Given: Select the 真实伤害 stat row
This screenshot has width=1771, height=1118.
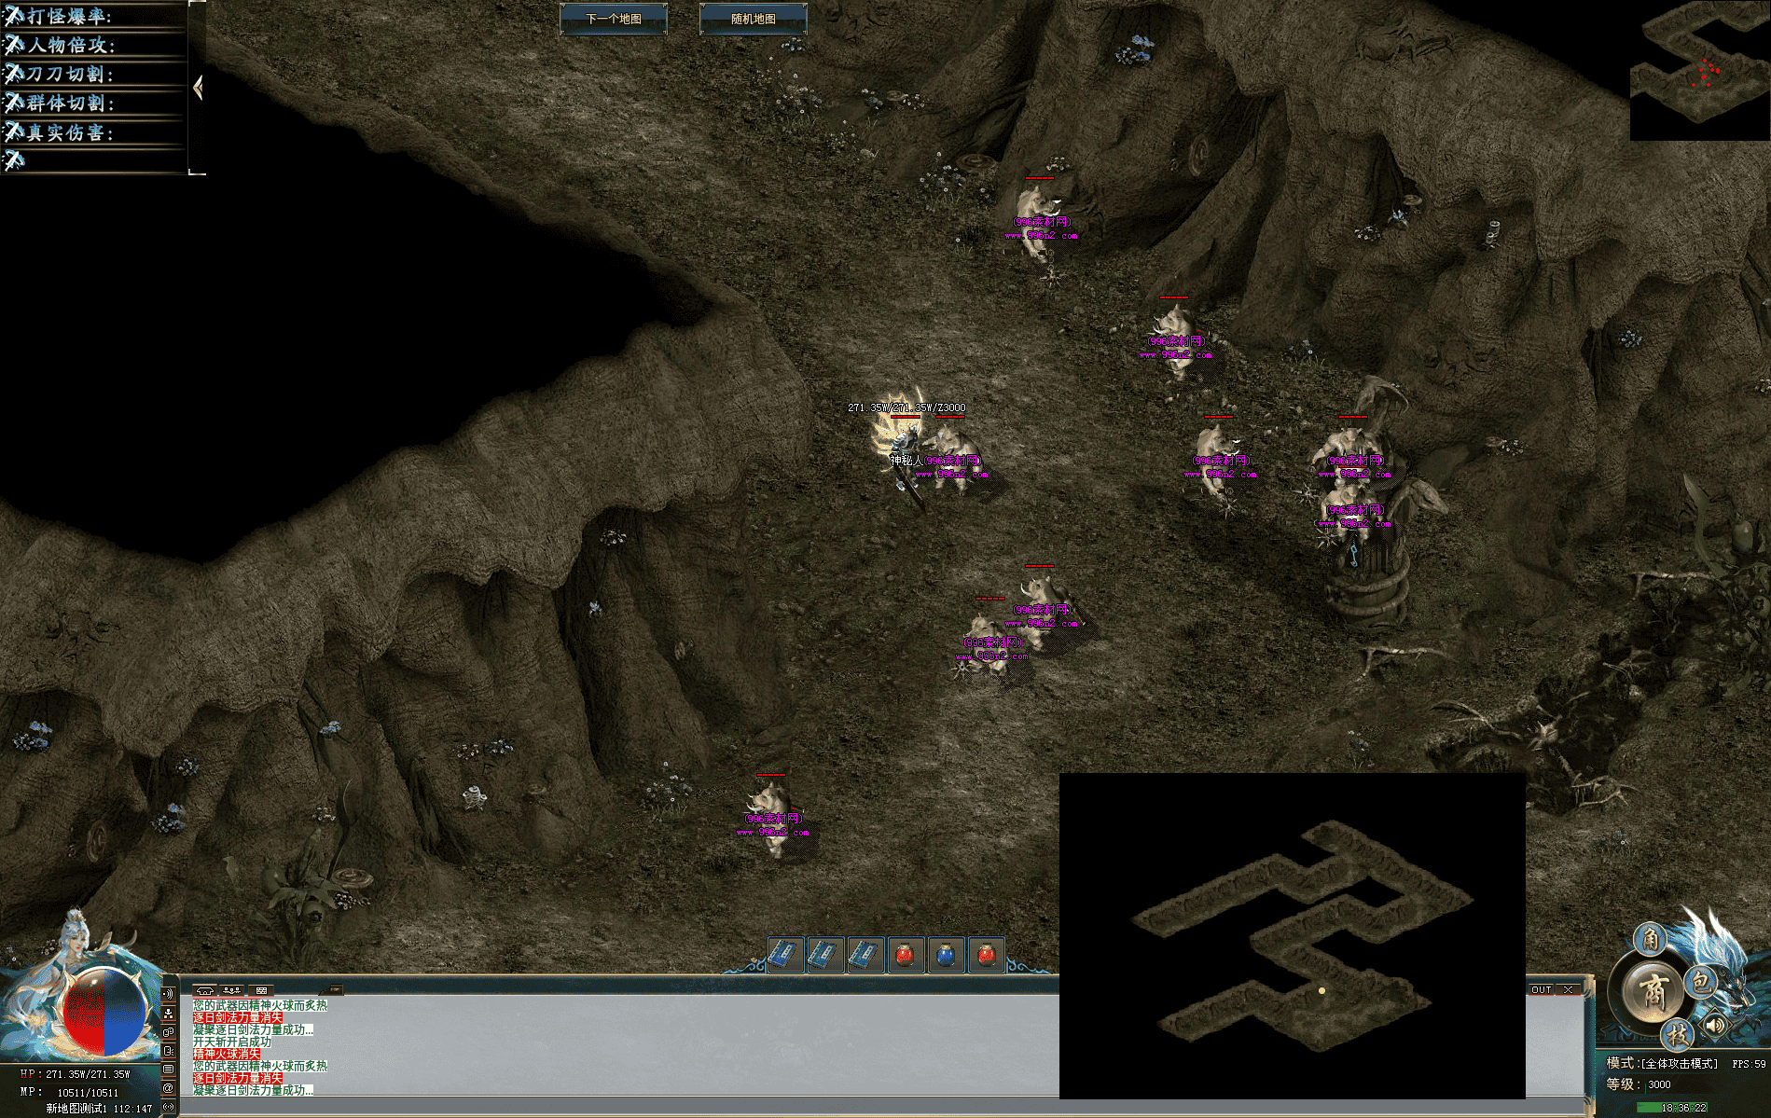Looking at the screenshot, I should coord(93,132).
